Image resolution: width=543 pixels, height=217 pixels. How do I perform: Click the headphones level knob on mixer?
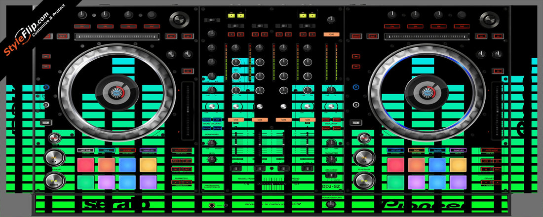click(x=212, y=160)
